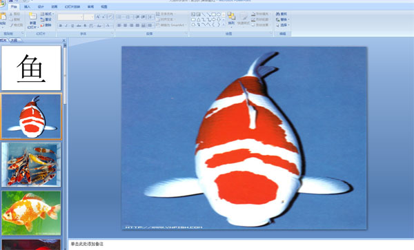Switch to the 插入 ribbon tab

pos(27,7)
